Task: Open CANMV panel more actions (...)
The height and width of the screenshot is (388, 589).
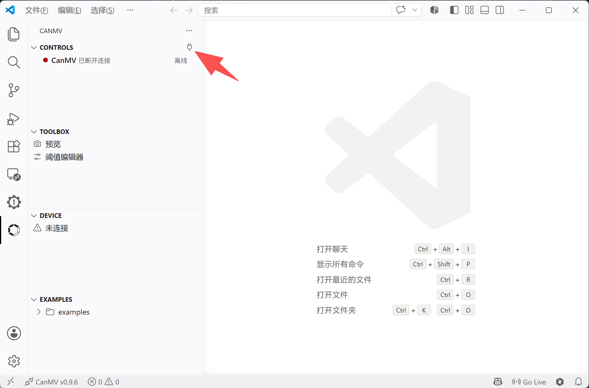Action: click(189, 31)
